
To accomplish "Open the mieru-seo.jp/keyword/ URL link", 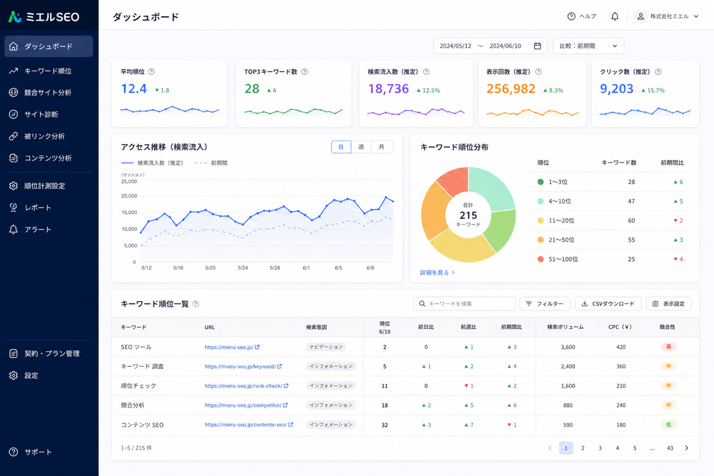I will pyautogui.click(x=239, y=366).
